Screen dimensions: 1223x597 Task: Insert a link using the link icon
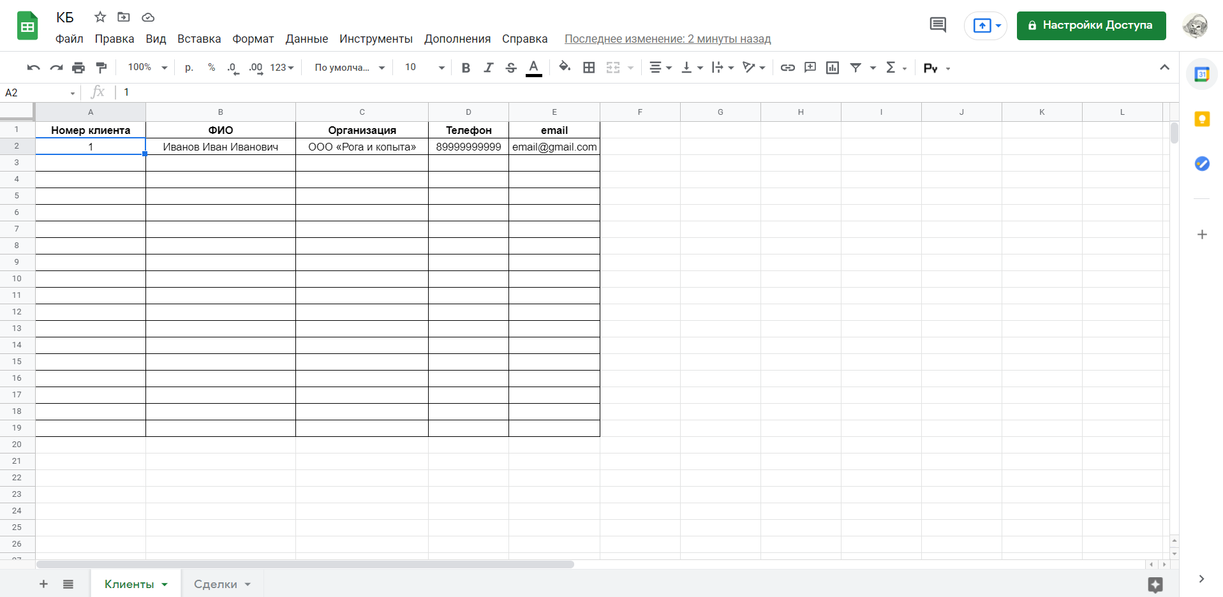[x=787, y=68]
